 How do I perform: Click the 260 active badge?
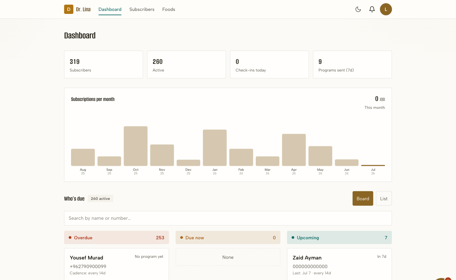[x=100, y=199]
